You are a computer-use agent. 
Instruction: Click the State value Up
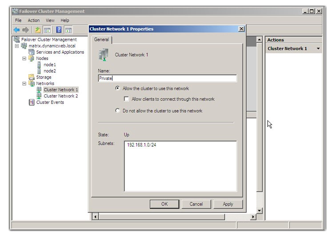[126, 135]
